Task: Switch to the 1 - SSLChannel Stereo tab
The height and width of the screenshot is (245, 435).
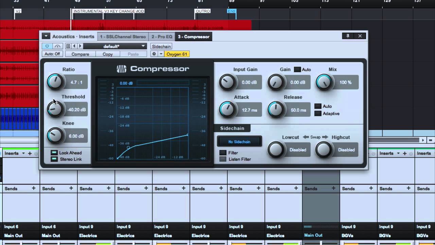Action: point(123,36)
